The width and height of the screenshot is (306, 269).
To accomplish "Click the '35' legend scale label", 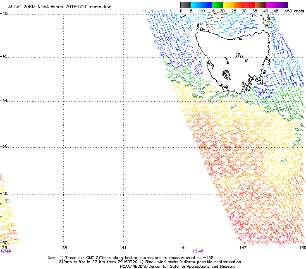I will [255, 11].
